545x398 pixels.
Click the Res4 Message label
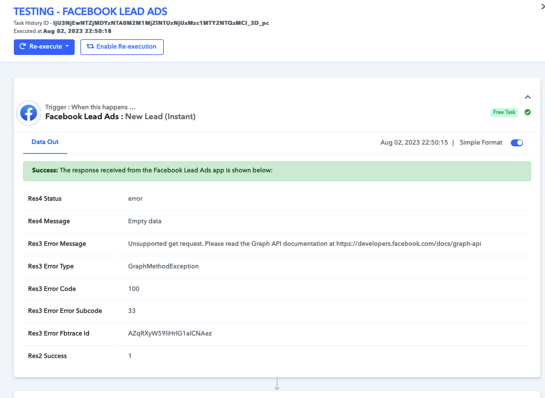pyautogui.click(x=49, y=221)
